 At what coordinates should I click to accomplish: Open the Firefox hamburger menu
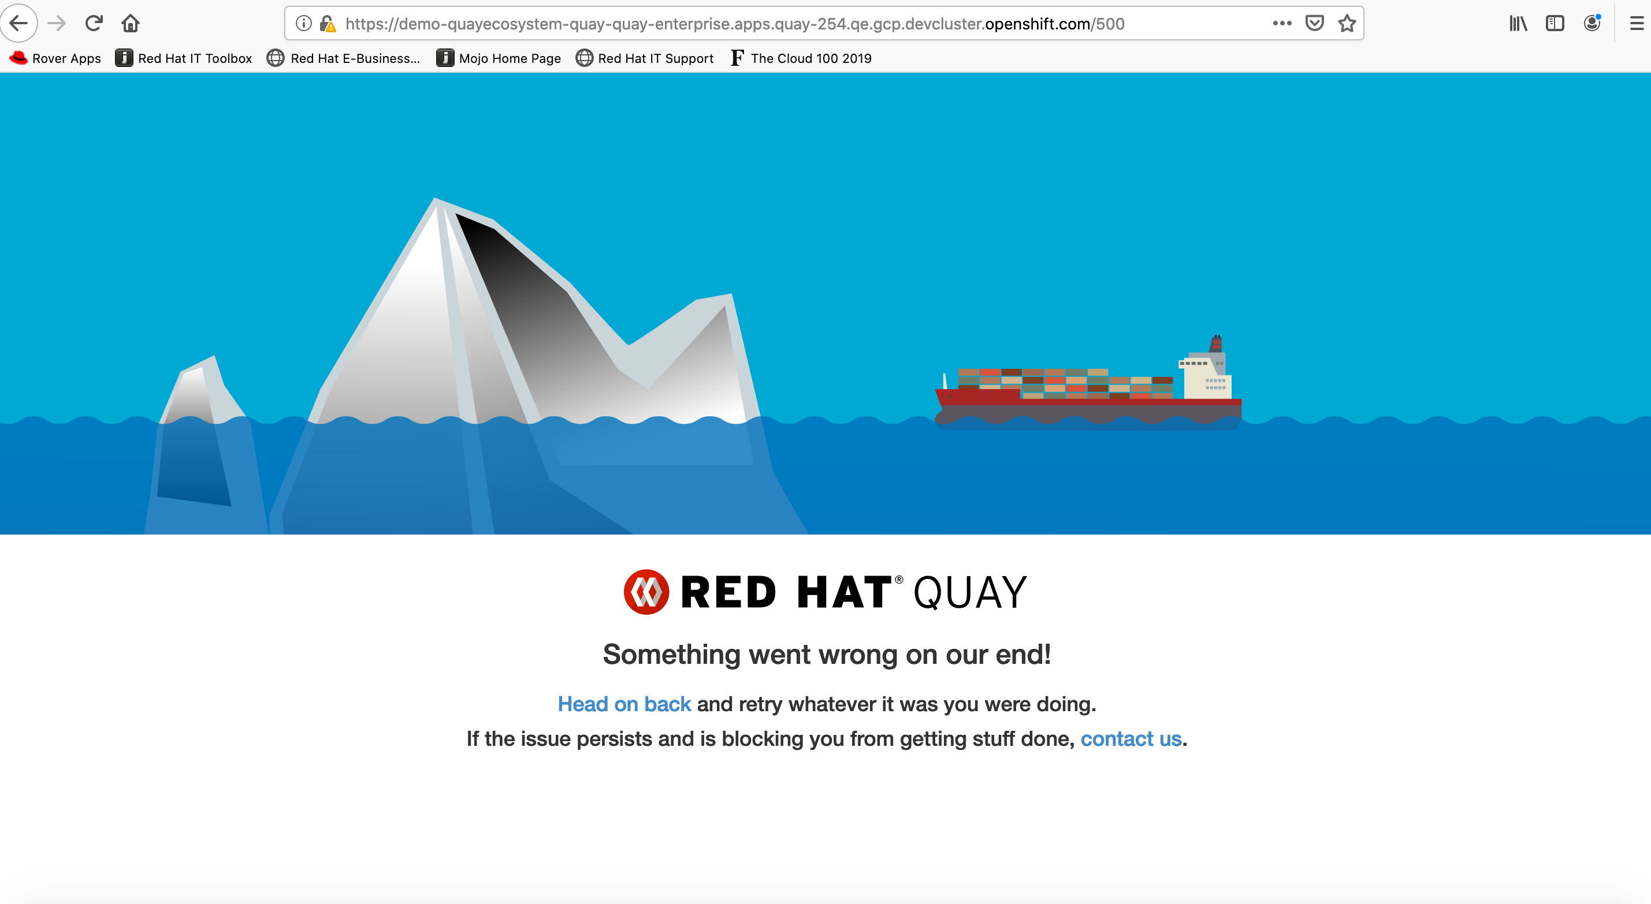click(1636, 24)
